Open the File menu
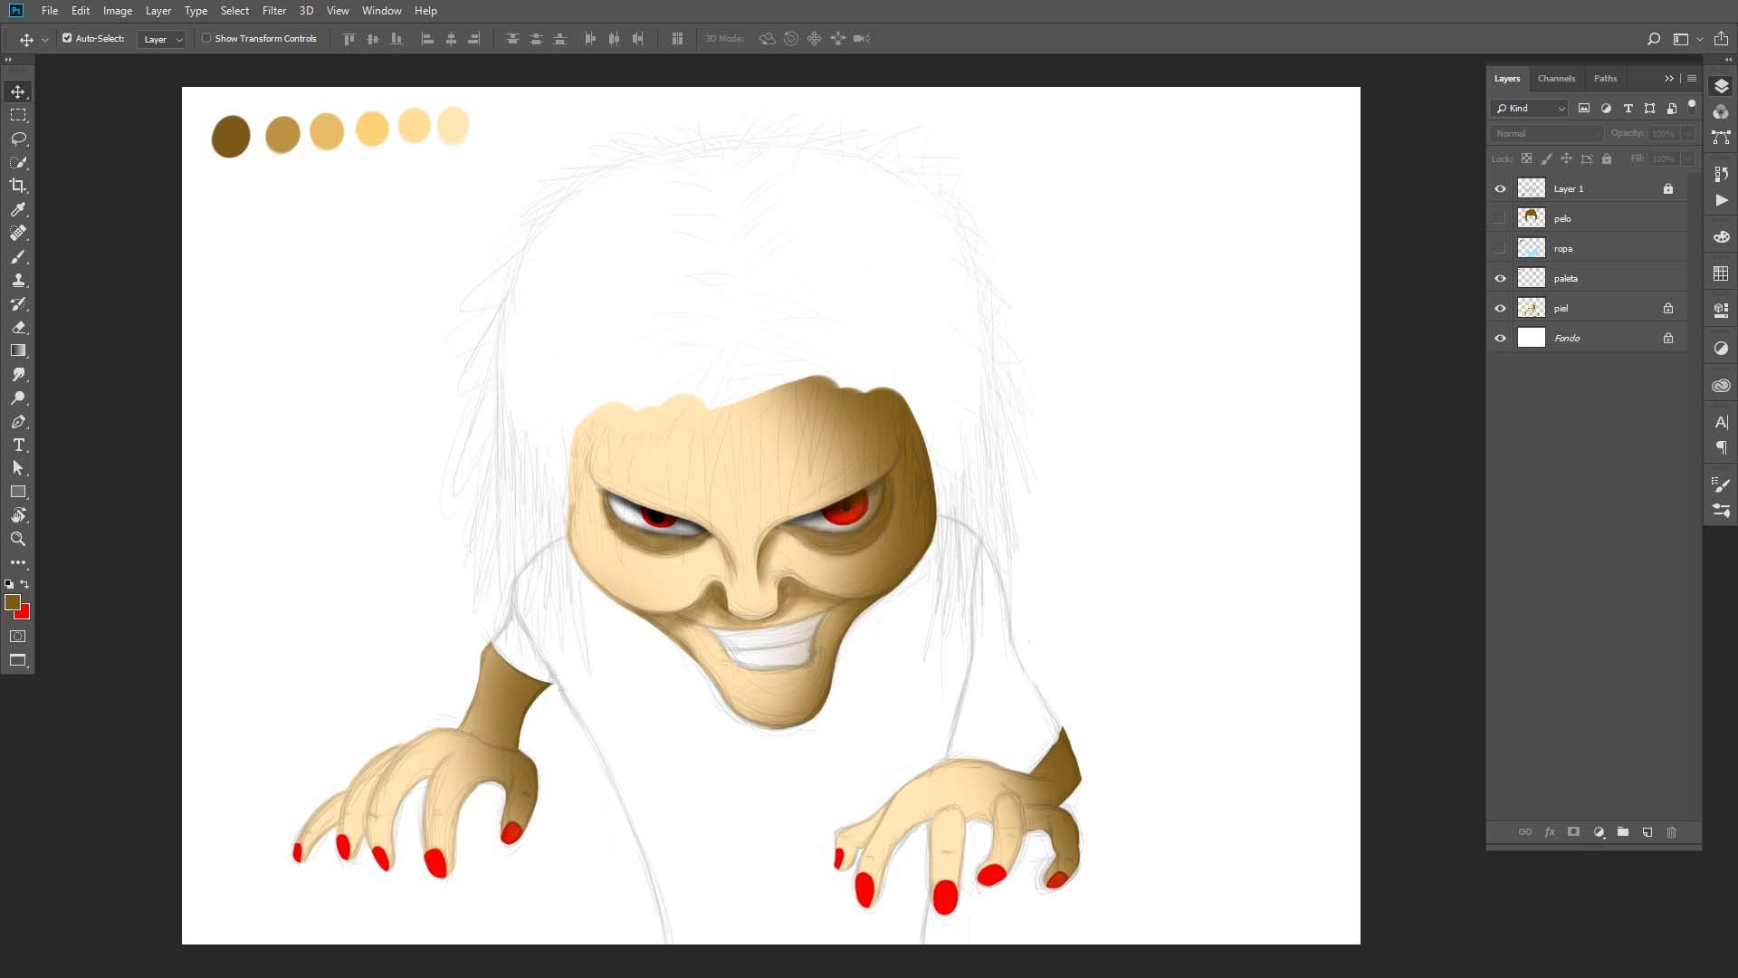The width and height of the screenshot is (1738, 978). (50, 11)
